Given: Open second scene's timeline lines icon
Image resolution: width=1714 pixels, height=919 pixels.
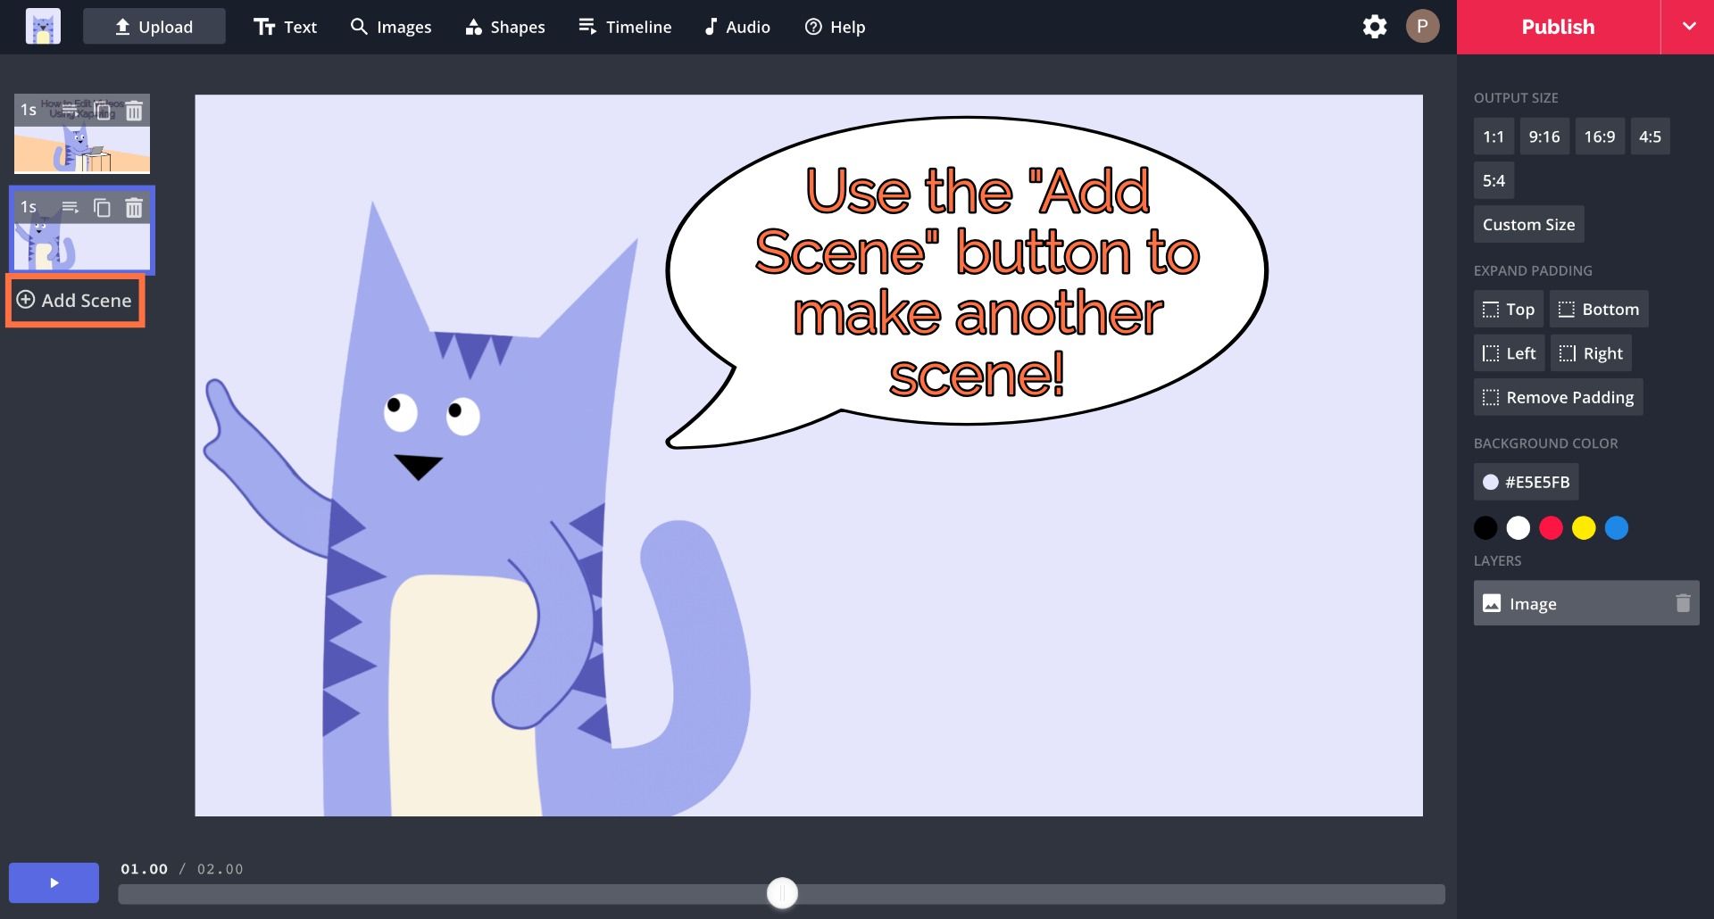Looking at the screenshot, I should click(71, 208).
